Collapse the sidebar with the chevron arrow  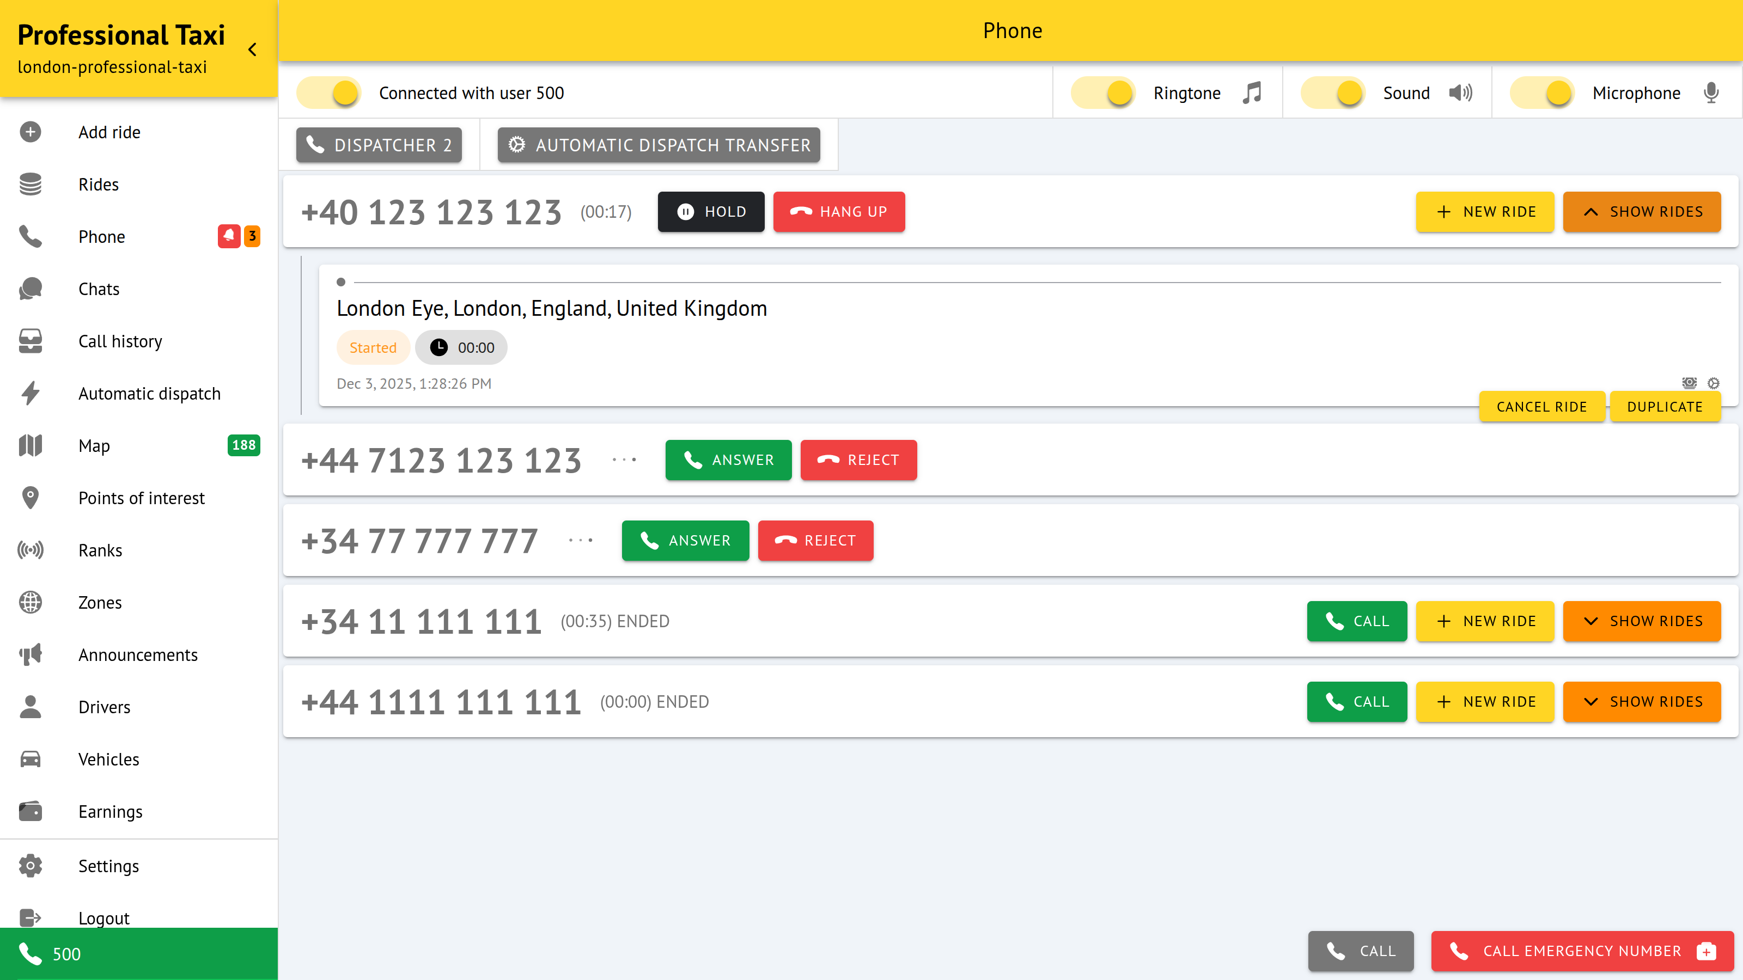252,50
